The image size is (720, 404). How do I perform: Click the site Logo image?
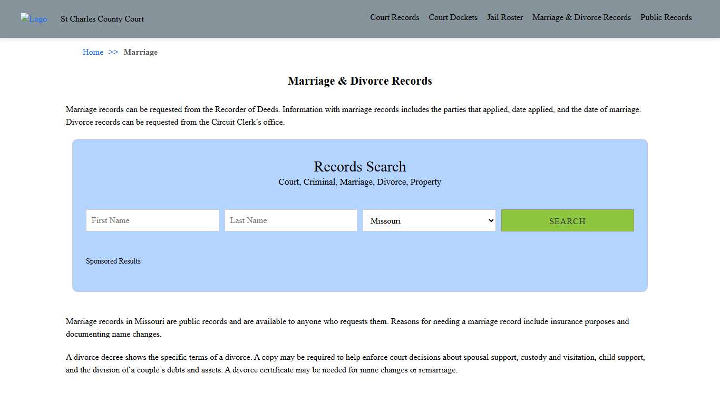pos(33,19)
